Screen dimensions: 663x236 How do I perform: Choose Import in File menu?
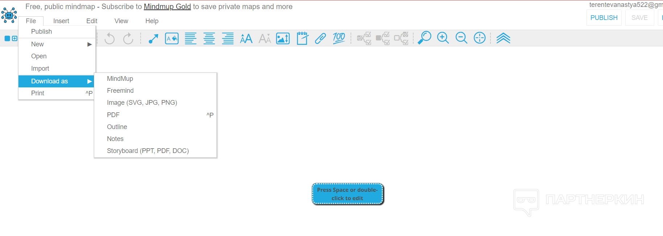[x=57, y=69]
